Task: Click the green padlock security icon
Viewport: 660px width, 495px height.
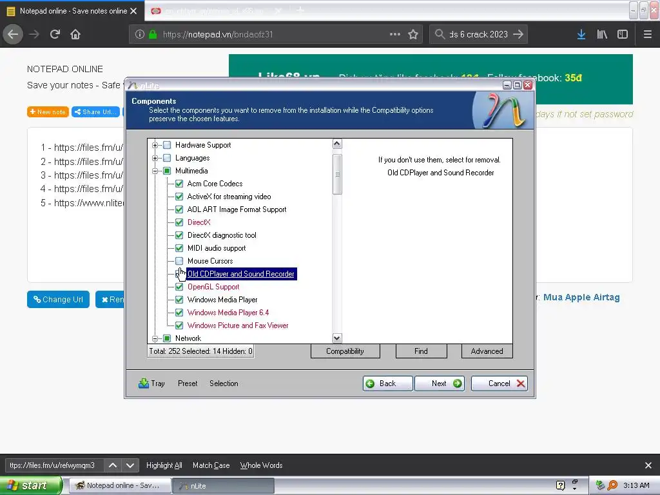Action: (153, 34)
